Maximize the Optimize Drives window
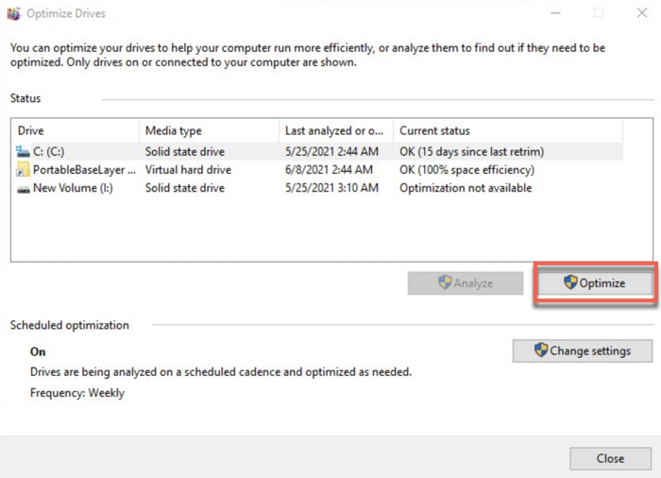The width and height of the screenshot is (661, 478). [598, 13]
